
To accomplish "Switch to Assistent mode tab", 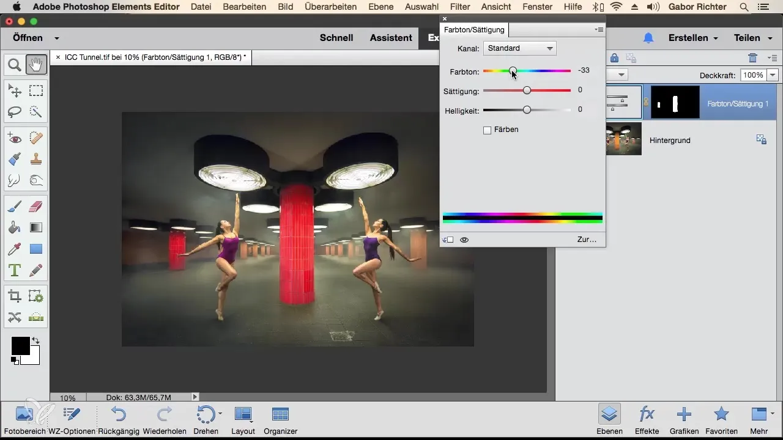I will (391, 38).
